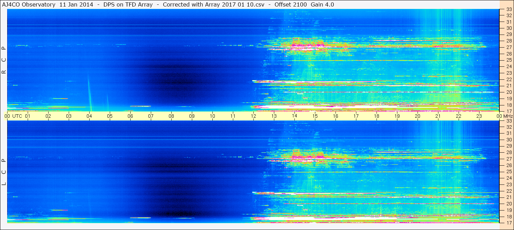Select the 23 hour mark on time axis
Image resolution: width=514 pixels, height=230 pixels.
click(479, 116)
